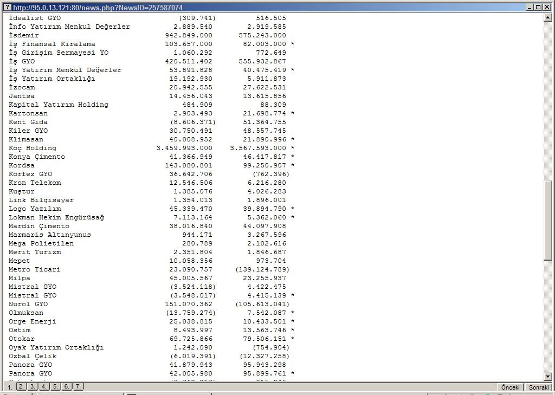Click value (139.124.789)

click(x=262, y=269)
